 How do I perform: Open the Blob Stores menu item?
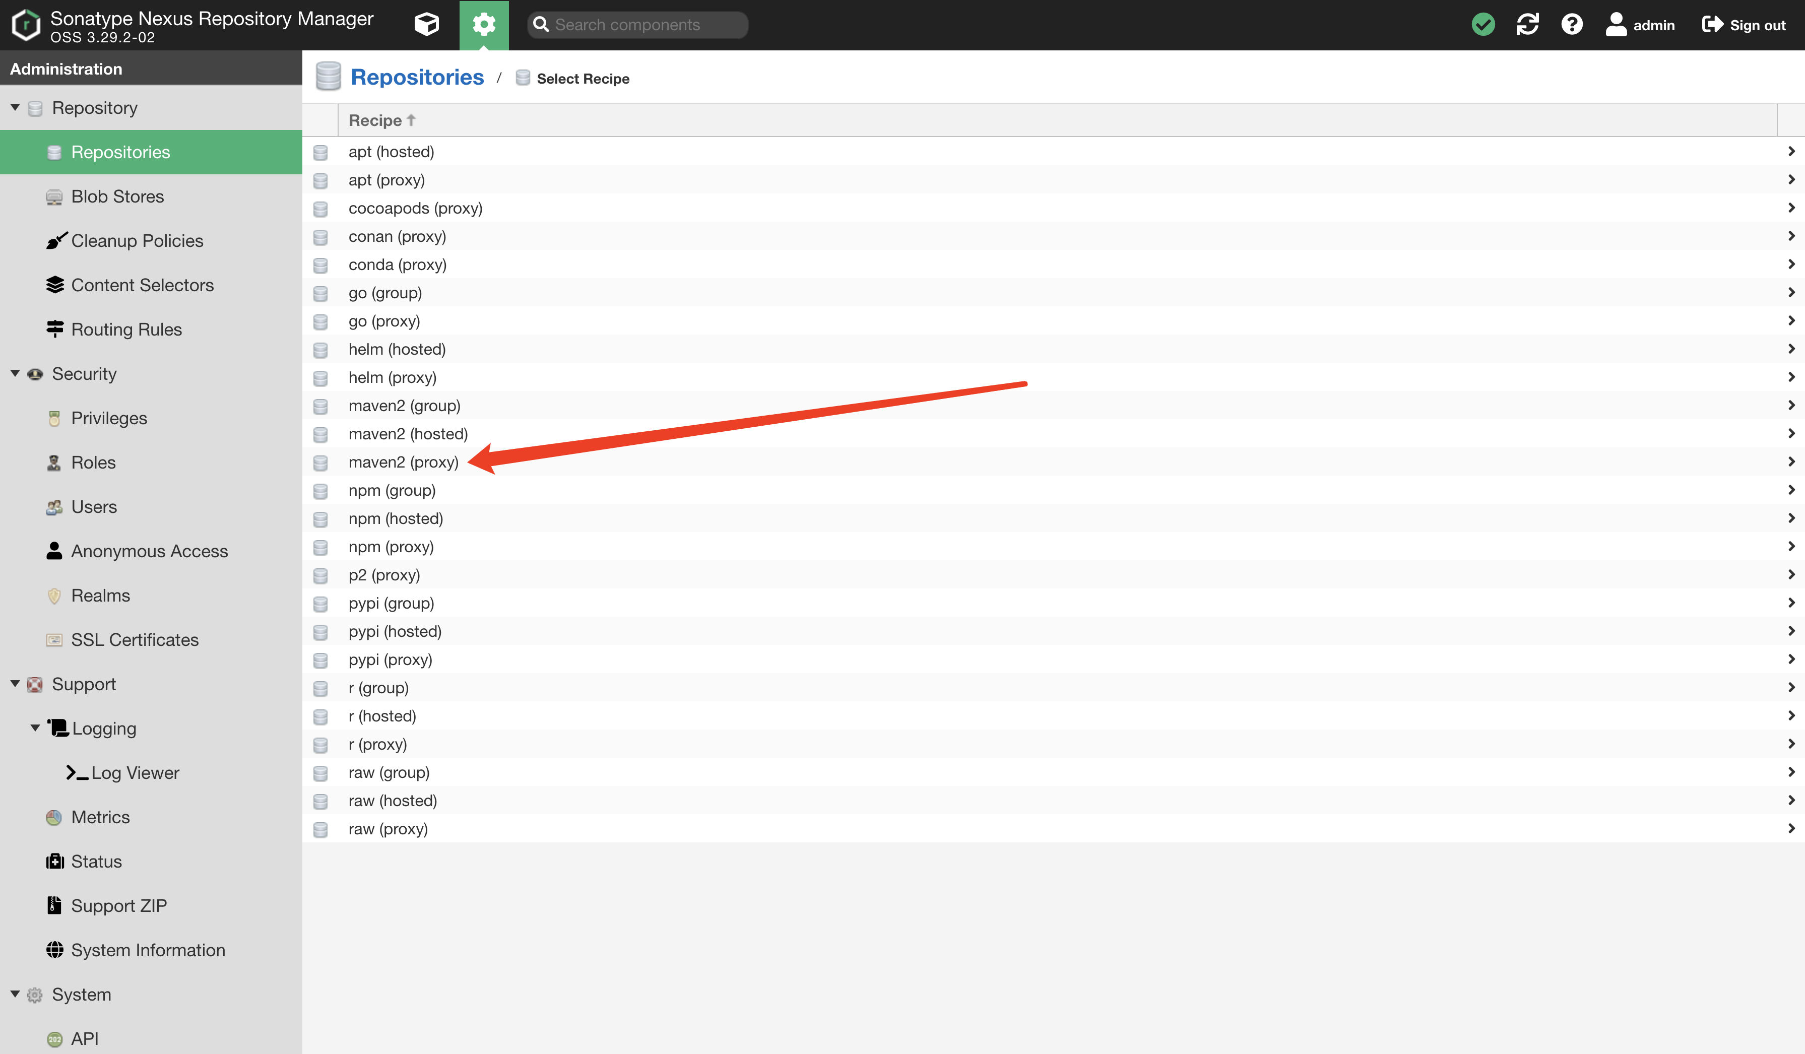[117, 196]
